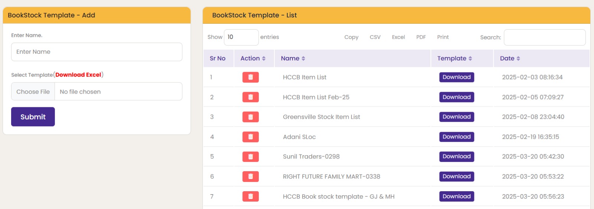This screenshot has height=209, width=594.
Task: Export the list as CSV
Action: [x=375, y=37]
